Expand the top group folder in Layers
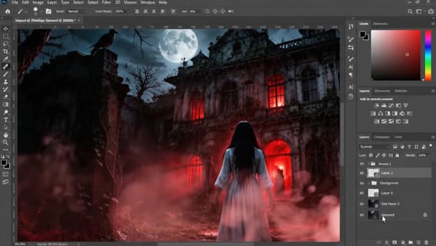 coord(369,164)
